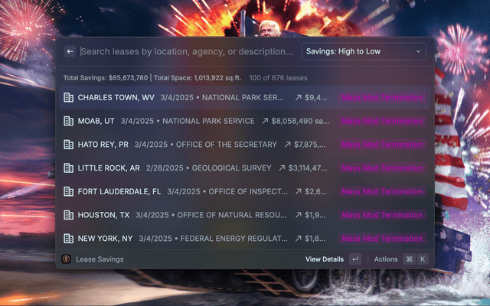Open the Savings: High to Low dropdown
This screenshot has width=490, height=306.
click(x=364, y=52)
